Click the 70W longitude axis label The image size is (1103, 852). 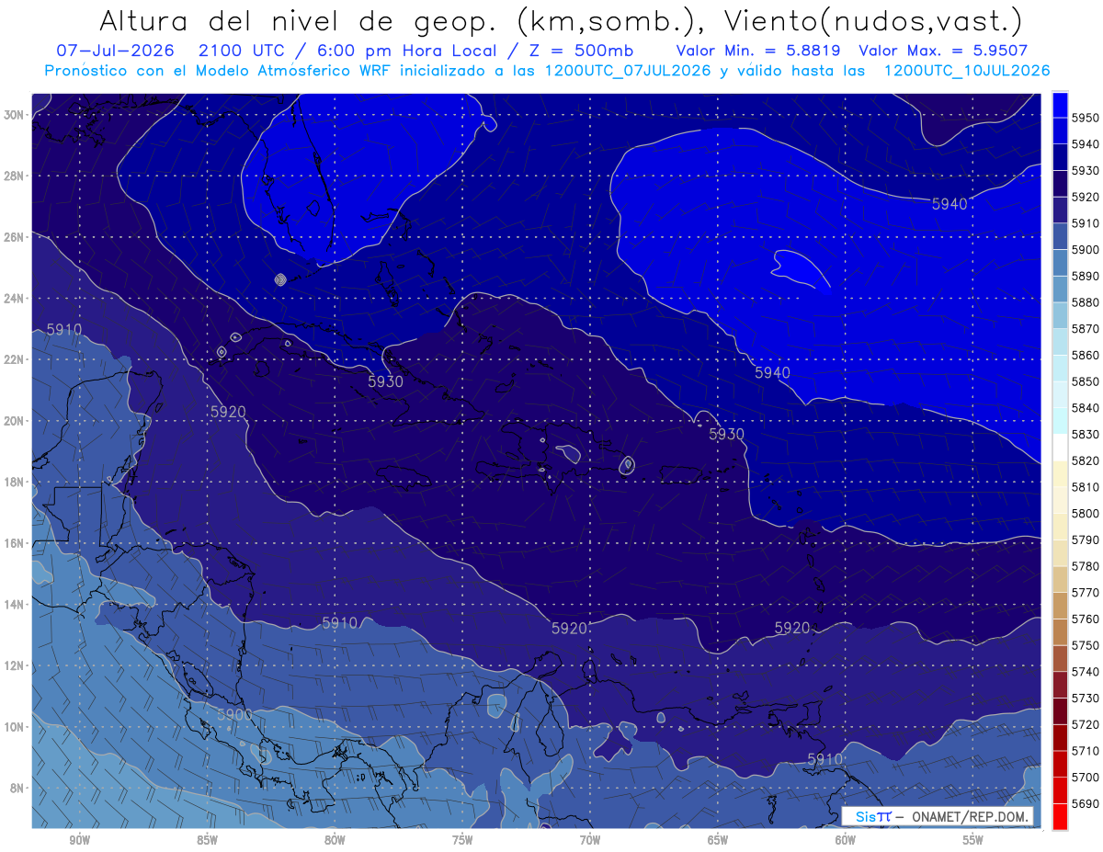click(590, 840)
